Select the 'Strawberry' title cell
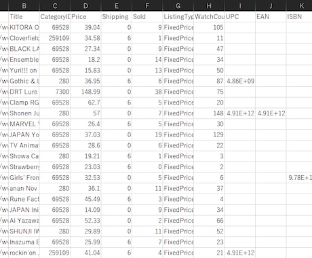This screenshot has width=312, height=258. [x=24, y=167]
